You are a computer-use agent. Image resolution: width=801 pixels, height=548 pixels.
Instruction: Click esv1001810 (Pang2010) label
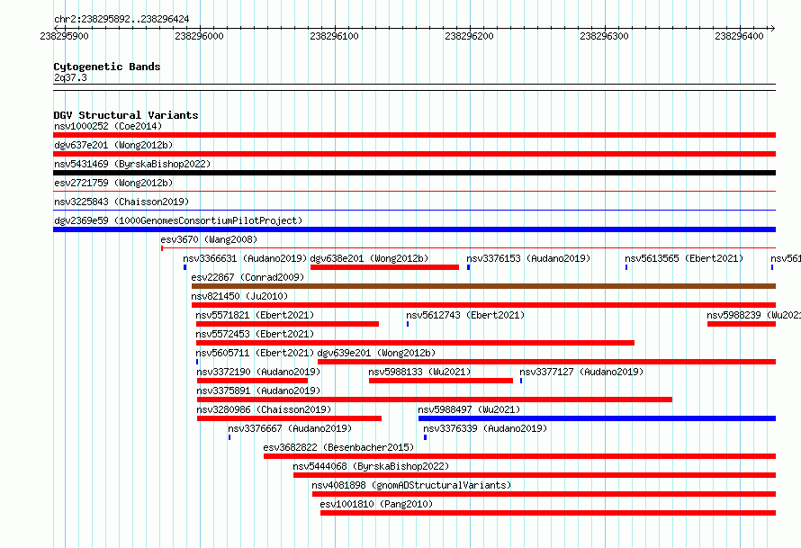click(x=376, y=504)
